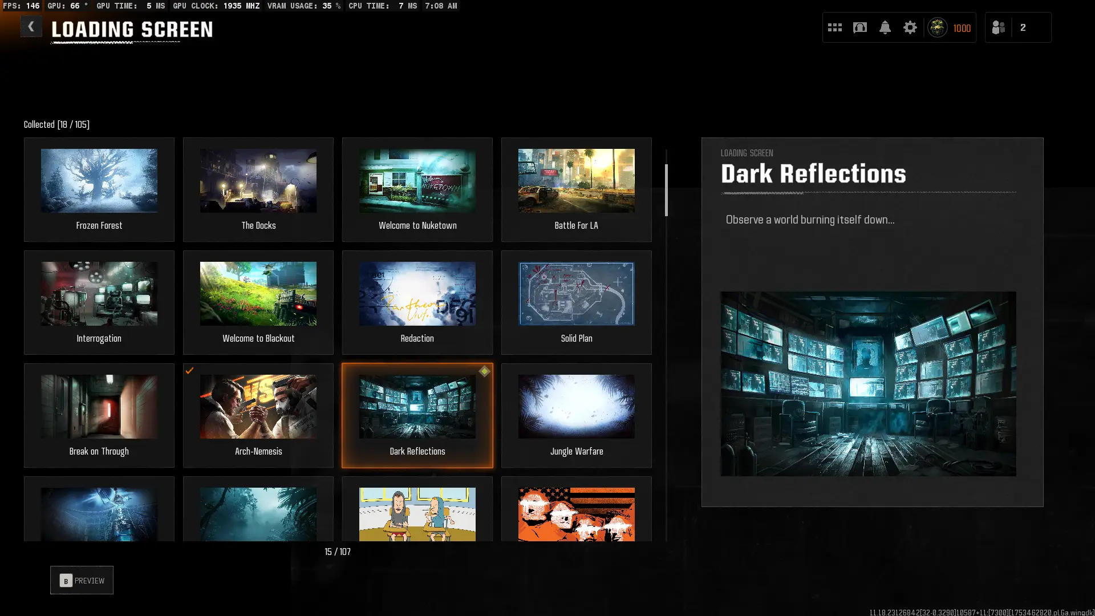The image size is (1095, 616).
Task: Click the large Dark Reflections preview image
Action: (x=867, y=383)
